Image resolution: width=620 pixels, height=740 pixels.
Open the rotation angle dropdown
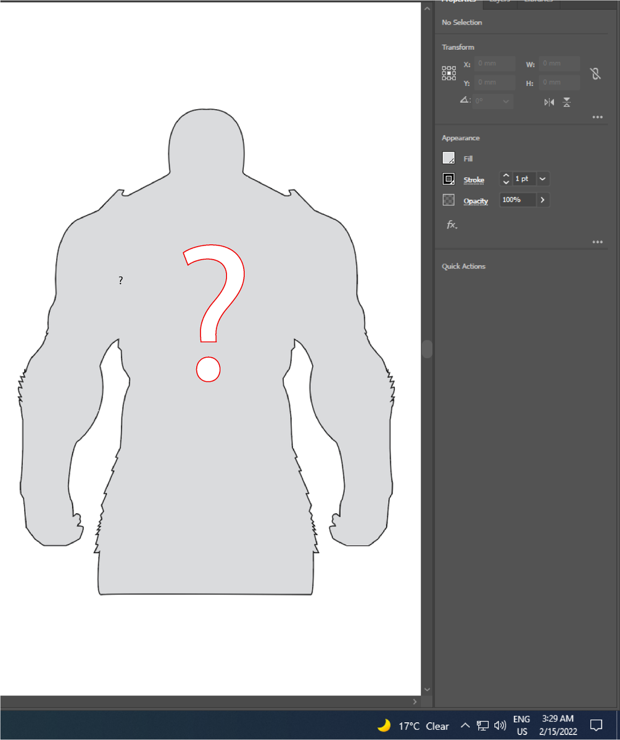pos(506,101)
